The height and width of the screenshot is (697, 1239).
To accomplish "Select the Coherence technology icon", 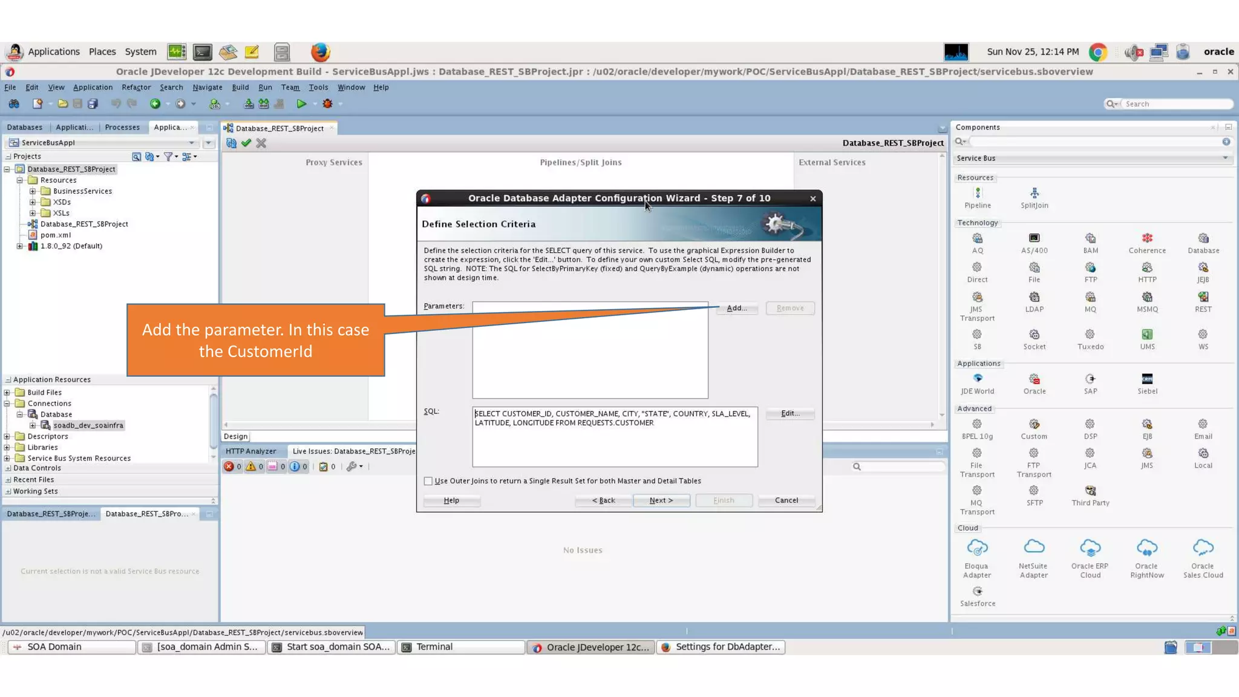I will (x=1146, y=239).
